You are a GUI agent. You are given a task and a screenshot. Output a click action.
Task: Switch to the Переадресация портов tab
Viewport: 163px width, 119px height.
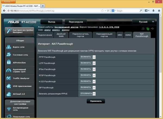pyautogui.click(x=104, y=35)
